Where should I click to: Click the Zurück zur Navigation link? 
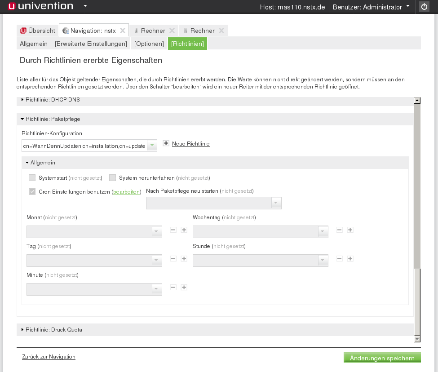pyautogui.click(x=49, y=357)
